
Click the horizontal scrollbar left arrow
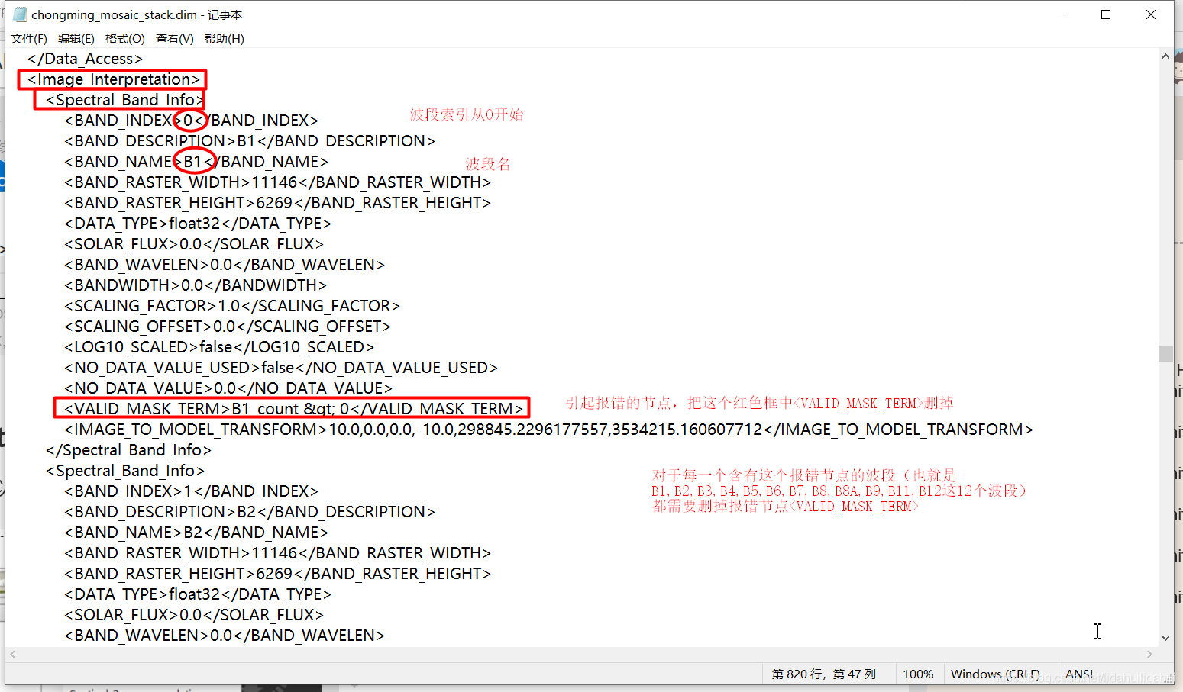pyautogui.click(x=12, y=654)
